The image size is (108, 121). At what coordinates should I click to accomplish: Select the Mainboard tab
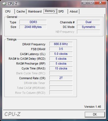(35, 11)
